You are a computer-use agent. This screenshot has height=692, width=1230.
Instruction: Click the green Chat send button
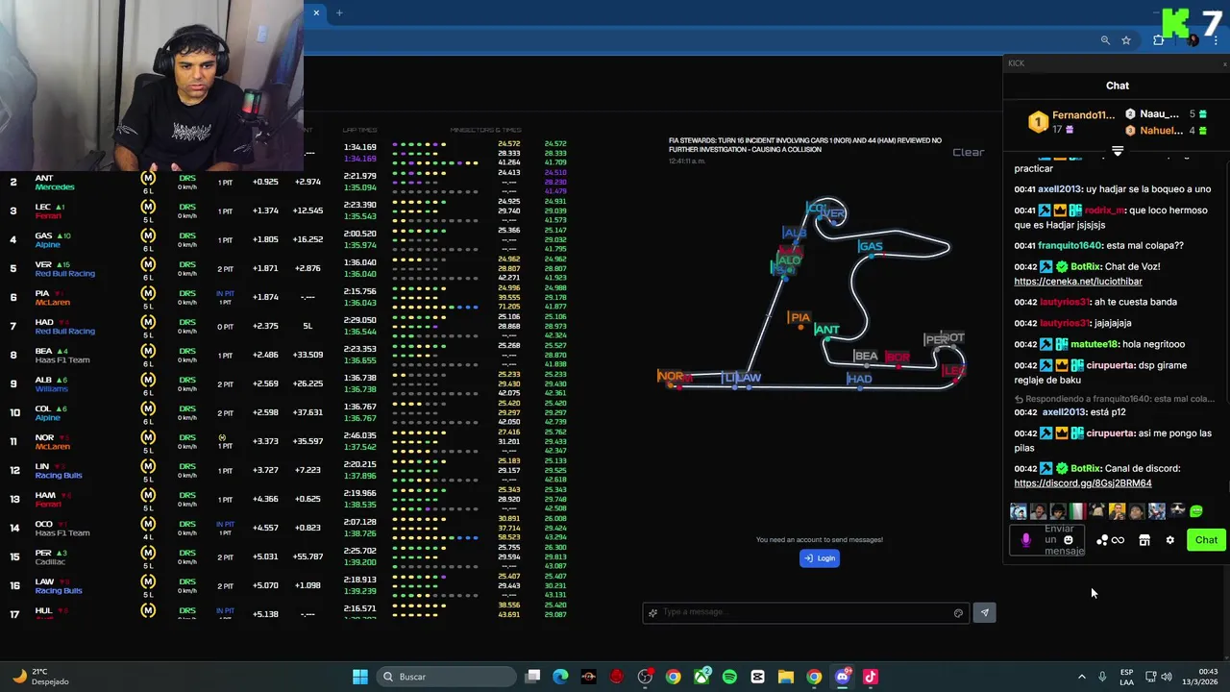1206,540
